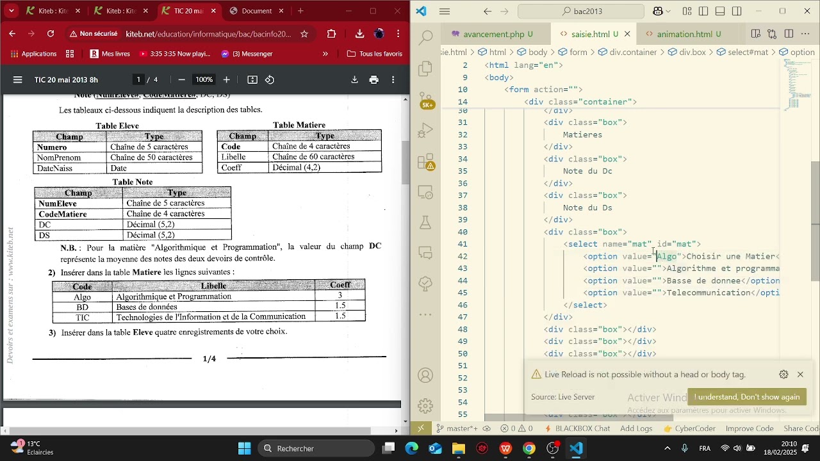Screen dimensions: 820x461
Task: Zoom out on the PDF
Action: 181,79
